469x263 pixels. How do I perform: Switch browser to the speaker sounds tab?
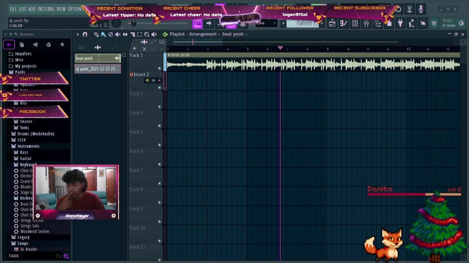coord(35,45)
